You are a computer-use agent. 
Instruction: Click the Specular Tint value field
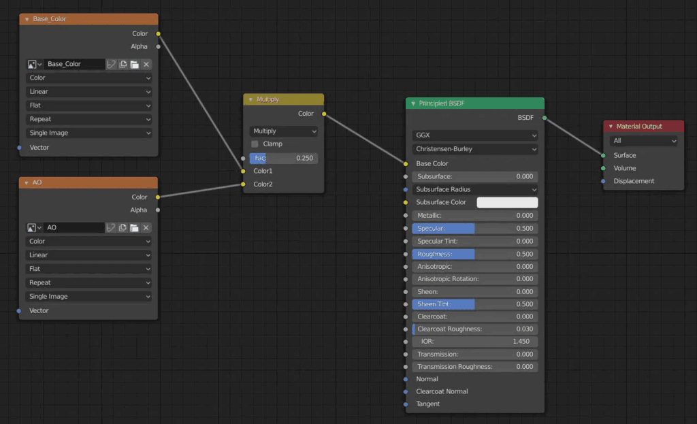tap(474, 242)
